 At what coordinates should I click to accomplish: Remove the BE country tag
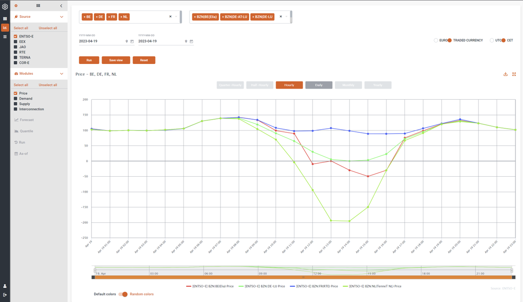point(84,17)
